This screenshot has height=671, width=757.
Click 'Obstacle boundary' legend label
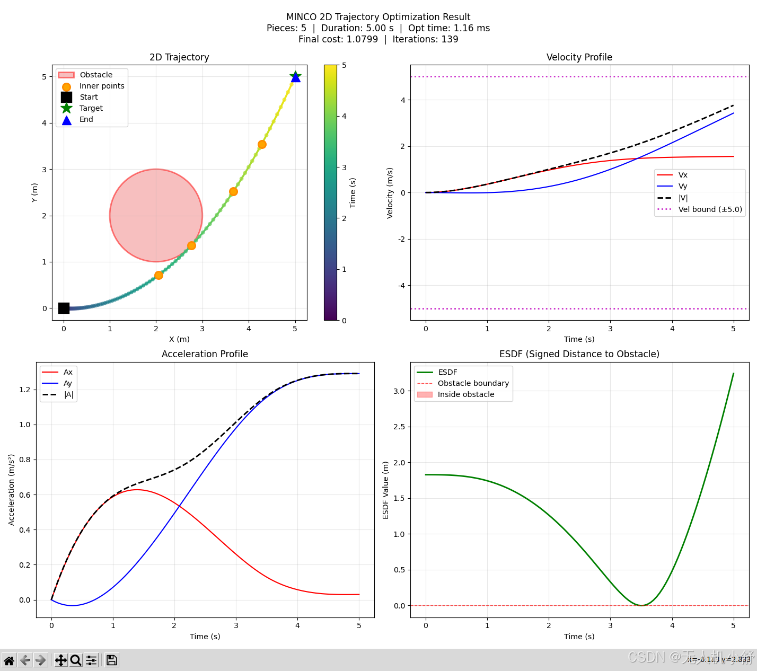[473, 383]
